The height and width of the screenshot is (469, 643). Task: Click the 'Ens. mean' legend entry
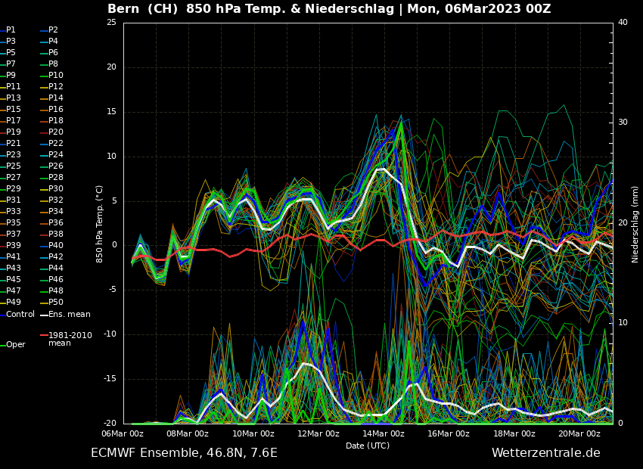(x=65, y=315)
